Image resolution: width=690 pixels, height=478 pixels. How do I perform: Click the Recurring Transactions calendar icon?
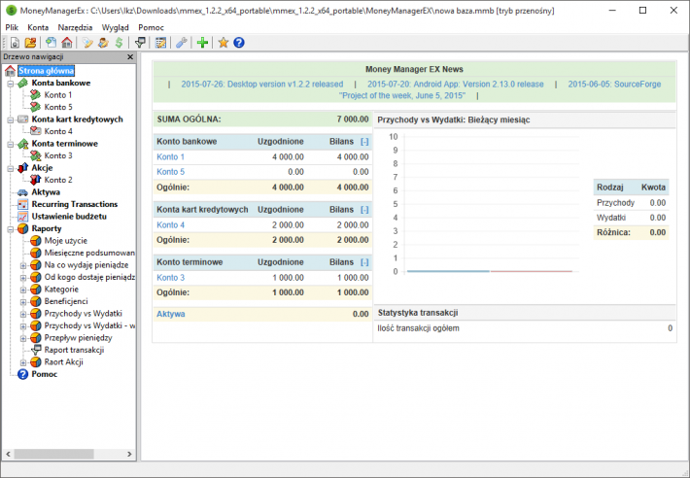tap(22, 204)
